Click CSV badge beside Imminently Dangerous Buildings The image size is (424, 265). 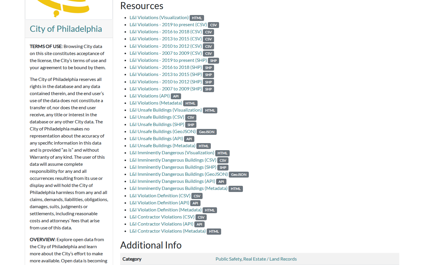point(223,160)
